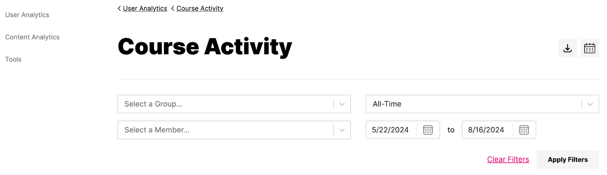The width and height of the screenshot is (607, 175).
Task: Click the back chevron before User Analytics breadcrumb
Action: 120,8
